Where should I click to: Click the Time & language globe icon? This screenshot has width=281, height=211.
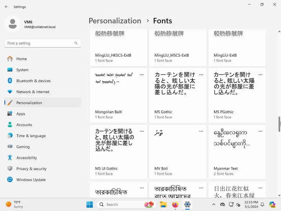(10, 135)
